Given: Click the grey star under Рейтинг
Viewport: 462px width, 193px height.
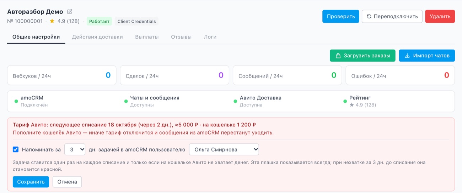Looking at the screenshot, I should click(x=352, y=105).
